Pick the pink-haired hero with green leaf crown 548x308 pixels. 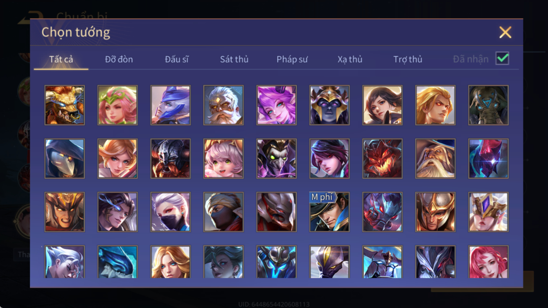point(117,105)
